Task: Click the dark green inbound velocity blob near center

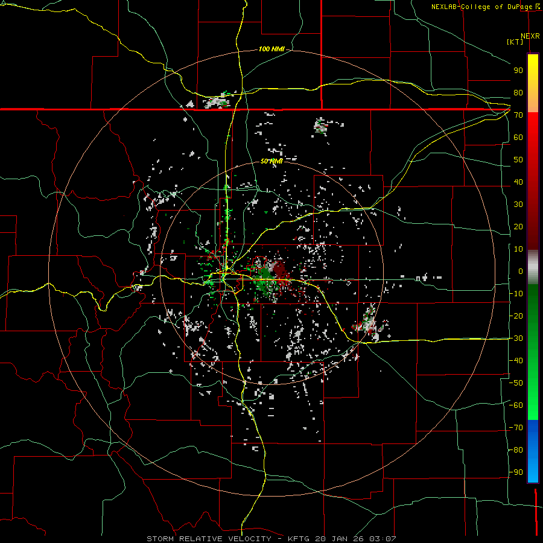Action: click(x=265, y=275)
